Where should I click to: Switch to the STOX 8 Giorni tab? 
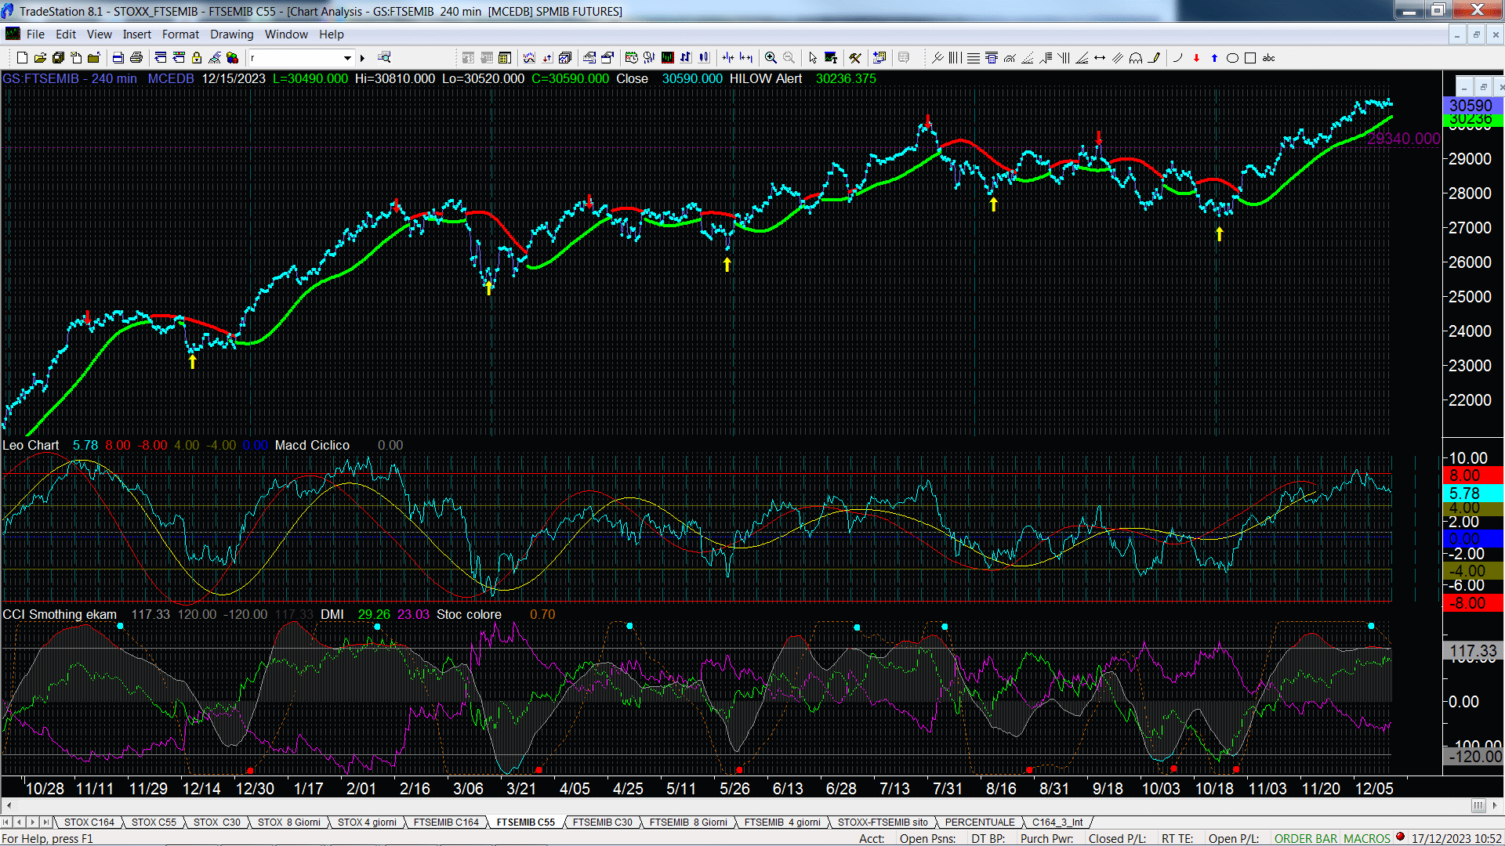tap(289, 822)
